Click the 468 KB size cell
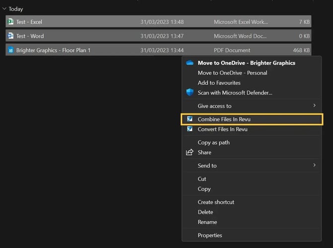Screen dimensions: 333x248 pos(301,50)
